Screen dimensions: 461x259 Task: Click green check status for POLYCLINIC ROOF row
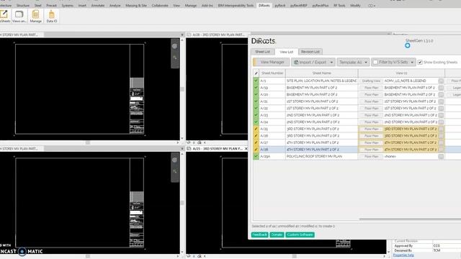click(256, 157)
